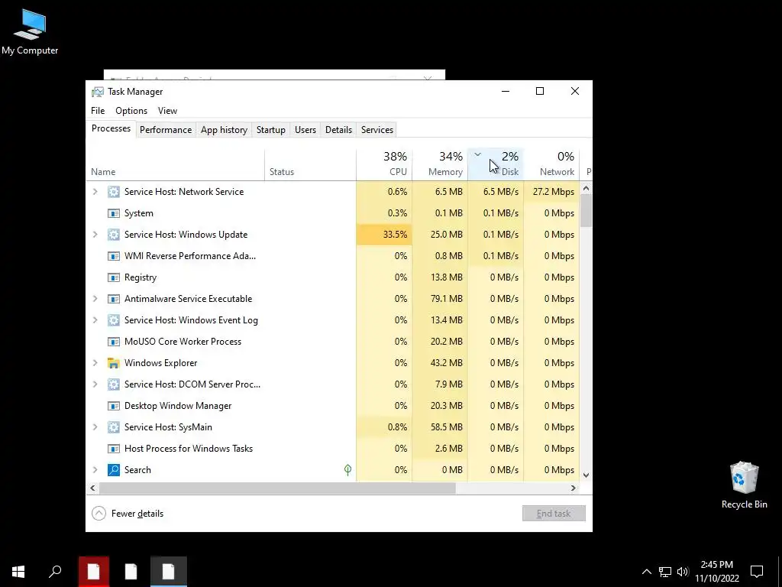Expand Service Host: Windows Event Log row

(x=95, y=320)
